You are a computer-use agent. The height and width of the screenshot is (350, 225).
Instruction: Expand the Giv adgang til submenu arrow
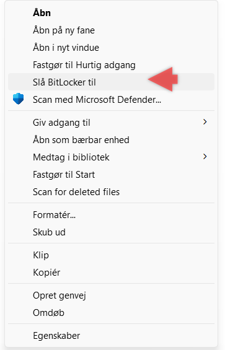[x=205, y=122]
